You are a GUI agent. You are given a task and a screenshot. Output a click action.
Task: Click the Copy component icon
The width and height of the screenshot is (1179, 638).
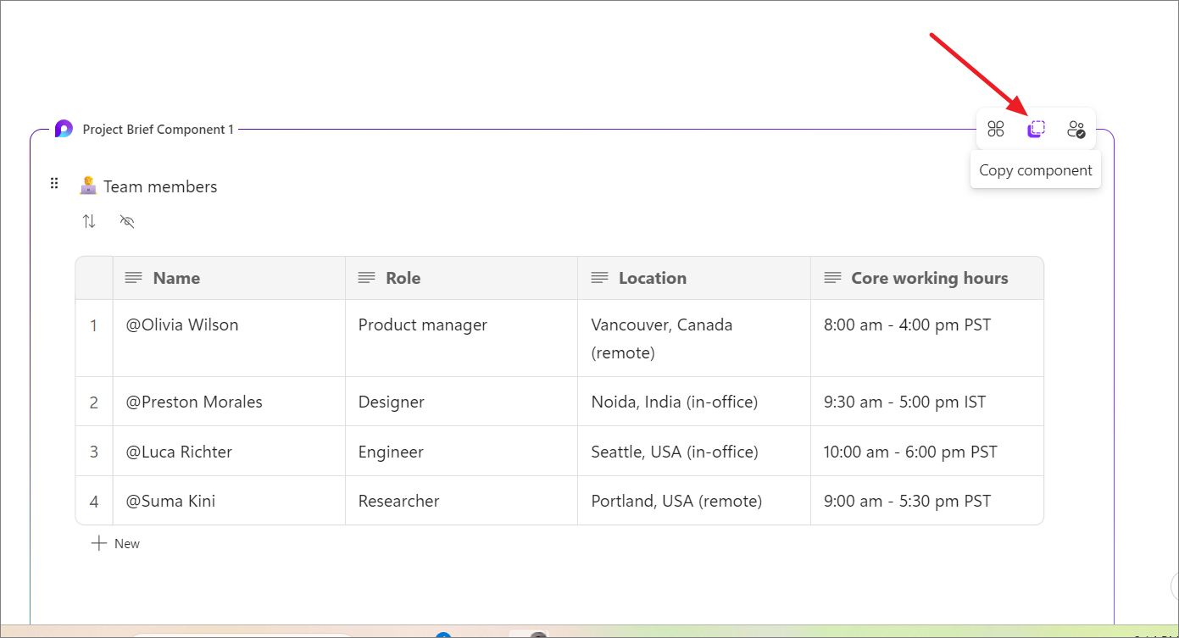click(x=1036, y=129)
